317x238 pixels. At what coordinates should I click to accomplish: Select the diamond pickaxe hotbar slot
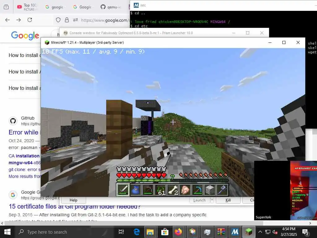coord(198,190)
